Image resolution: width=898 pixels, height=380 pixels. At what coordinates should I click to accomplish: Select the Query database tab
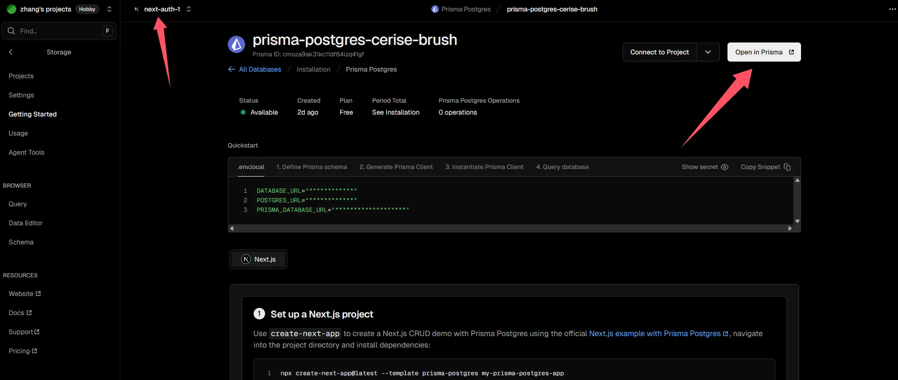562,167
